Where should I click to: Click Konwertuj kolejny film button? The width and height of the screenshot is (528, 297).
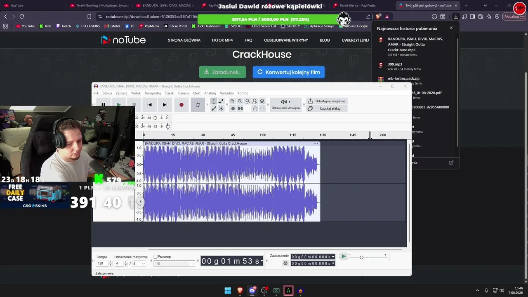(289, 72)
